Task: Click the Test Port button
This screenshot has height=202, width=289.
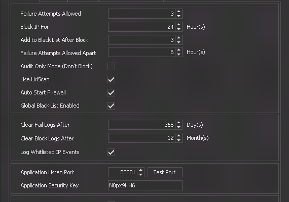Action: (x=165, y=172)
